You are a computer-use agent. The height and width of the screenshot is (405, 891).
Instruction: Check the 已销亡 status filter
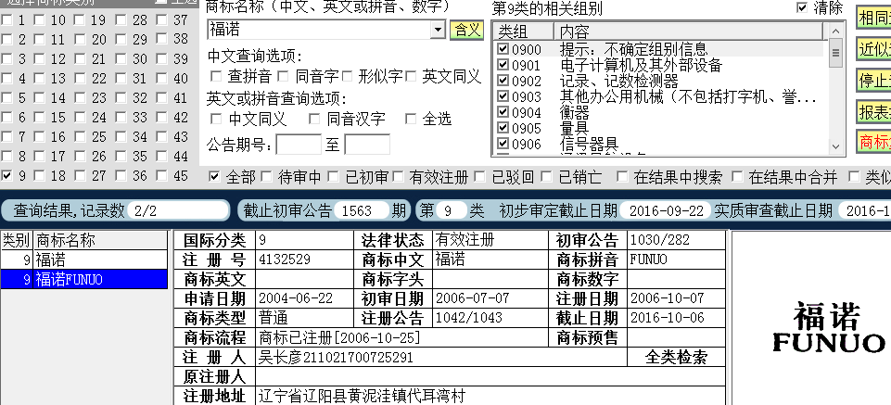(546, 177)
